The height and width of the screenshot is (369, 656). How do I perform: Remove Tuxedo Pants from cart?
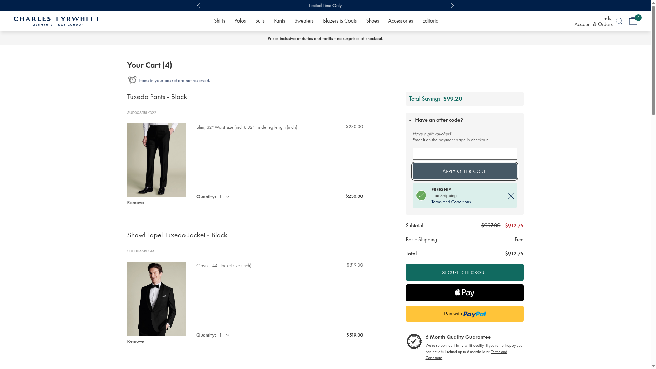[135, 203]
